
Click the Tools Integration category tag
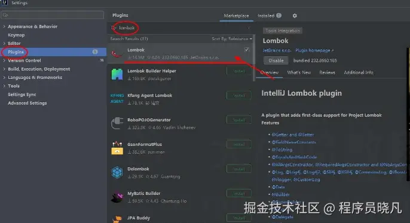click(x=282, y=30)
